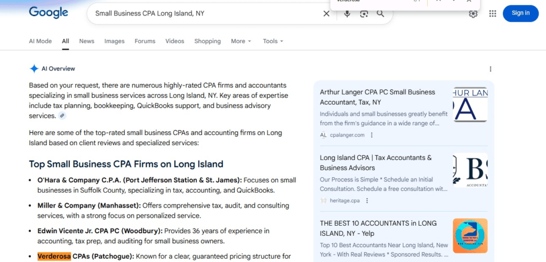Expand the More search filters dropdown

tap(240, 41)
